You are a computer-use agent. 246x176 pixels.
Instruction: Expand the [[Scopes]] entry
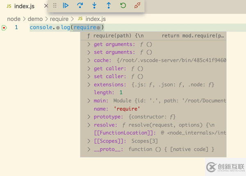point(89,141)
